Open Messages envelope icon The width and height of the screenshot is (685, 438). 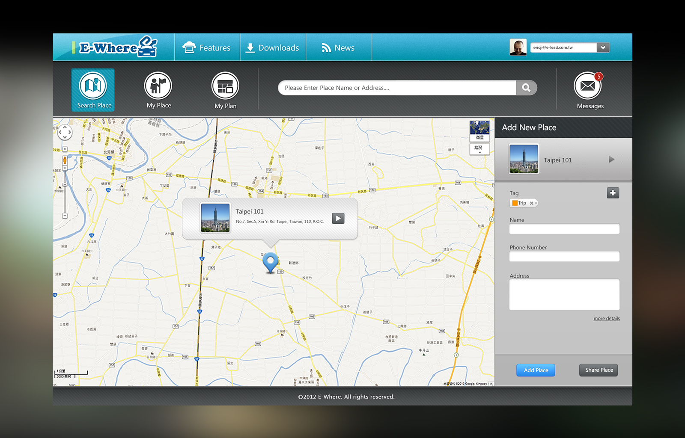(x=588, y=87)
